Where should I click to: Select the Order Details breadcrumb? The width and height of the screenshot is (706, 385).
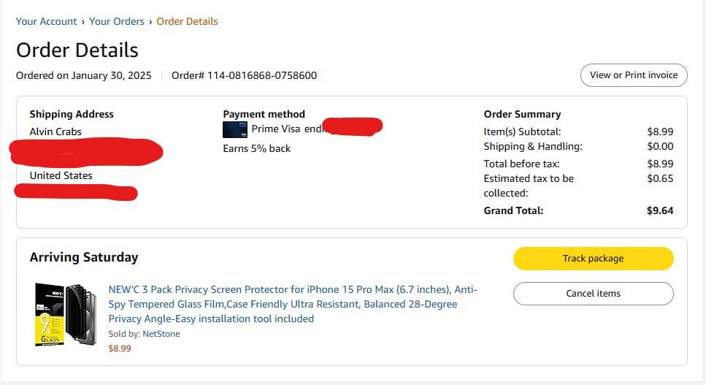click(x=187, y=21)
